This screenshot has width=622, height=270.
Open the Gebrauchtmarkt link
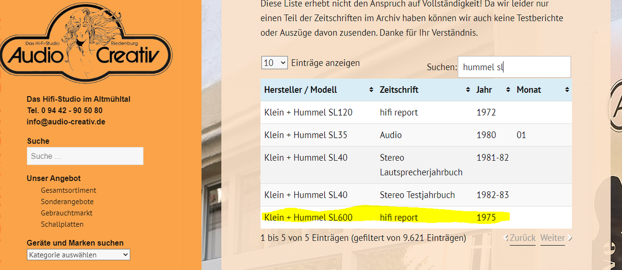(67, 213)
